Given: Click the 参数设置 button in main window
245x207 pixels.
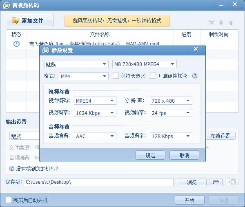Looking at the screenshot, I should point(221,136).
